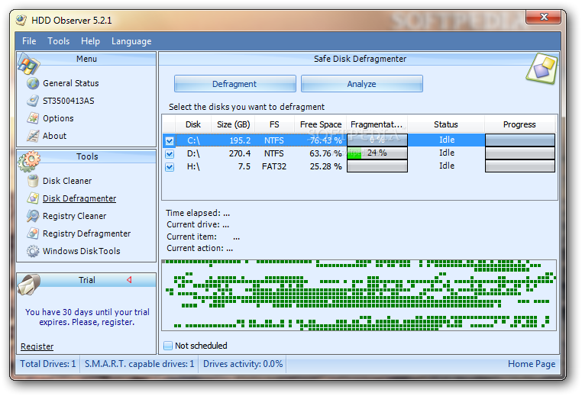Click the 195.2 size value

[240, 140]
